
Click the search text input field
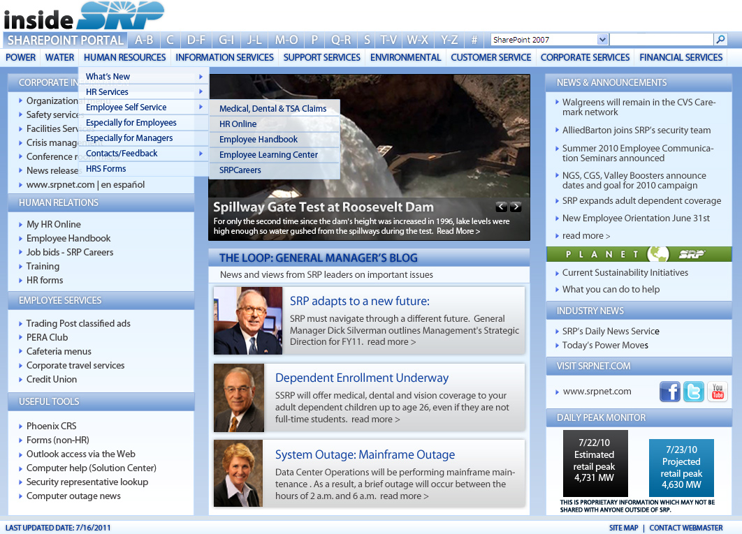661,40
